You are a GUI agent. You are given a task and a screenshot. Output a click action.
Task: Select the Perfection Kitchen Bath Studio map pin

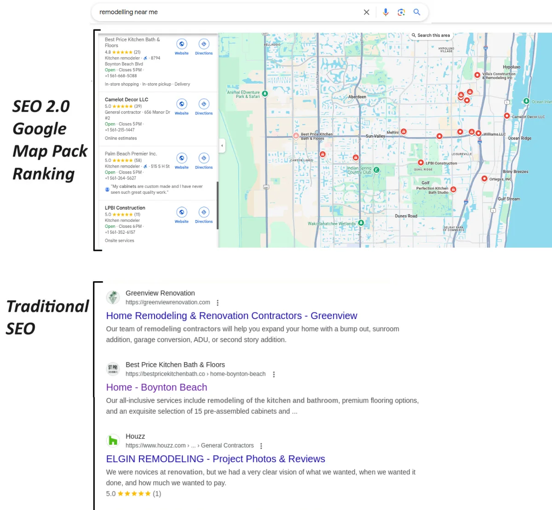[x=454, y=189]
